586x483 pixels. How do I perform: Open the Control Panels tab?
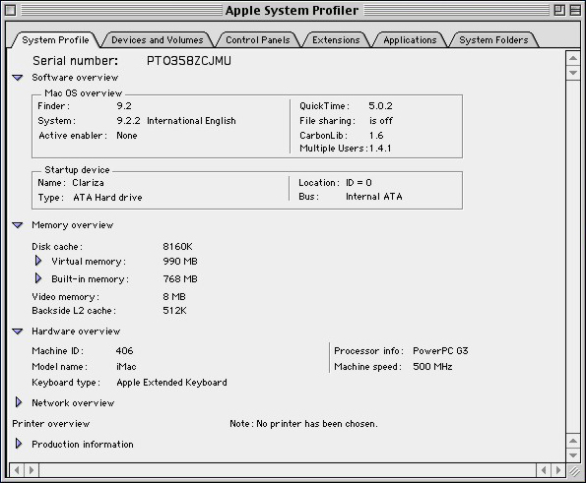pyautogui.click(x=257, y=40)
